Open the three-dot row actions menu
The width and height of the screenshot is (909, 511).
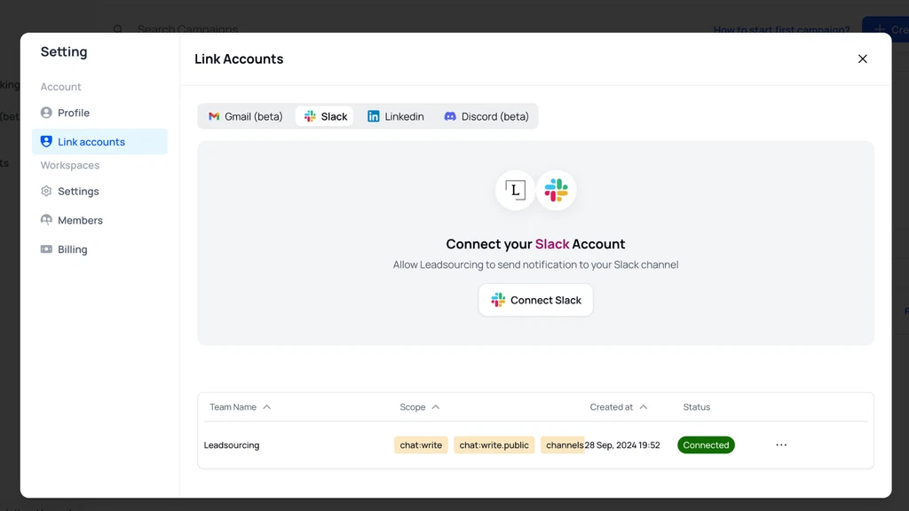[781, 445]
